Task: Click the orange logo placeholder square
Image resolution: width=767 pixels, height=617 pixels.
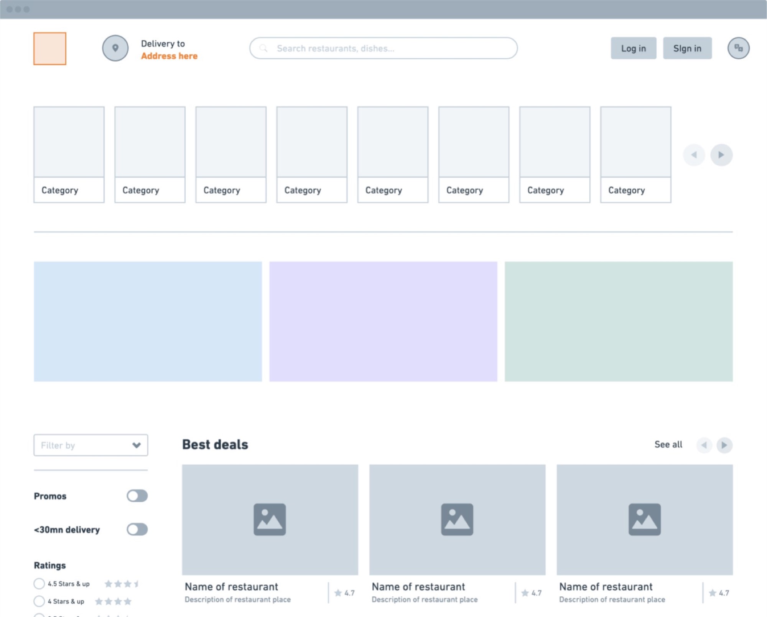Action: 50,48
